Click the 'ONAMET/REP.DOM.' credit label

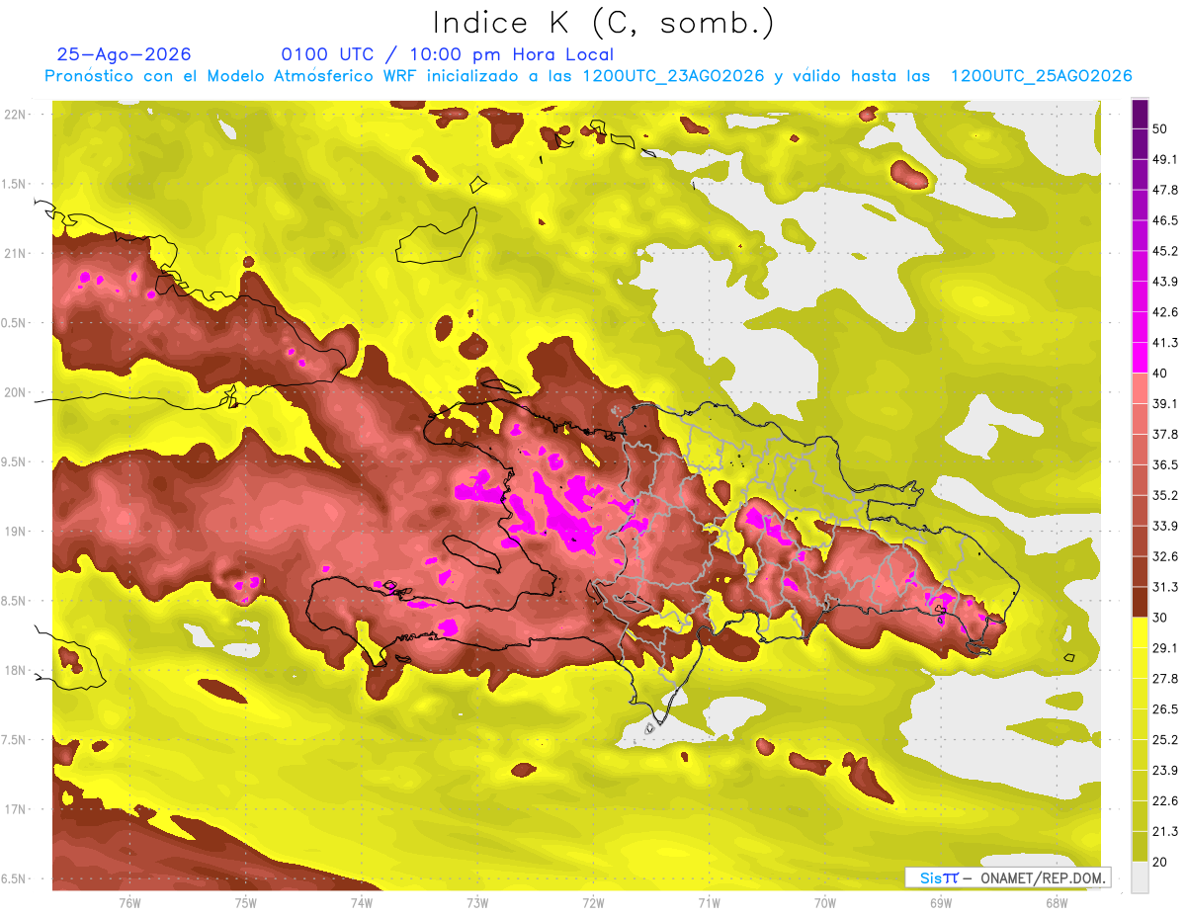tap(1042, 877)
